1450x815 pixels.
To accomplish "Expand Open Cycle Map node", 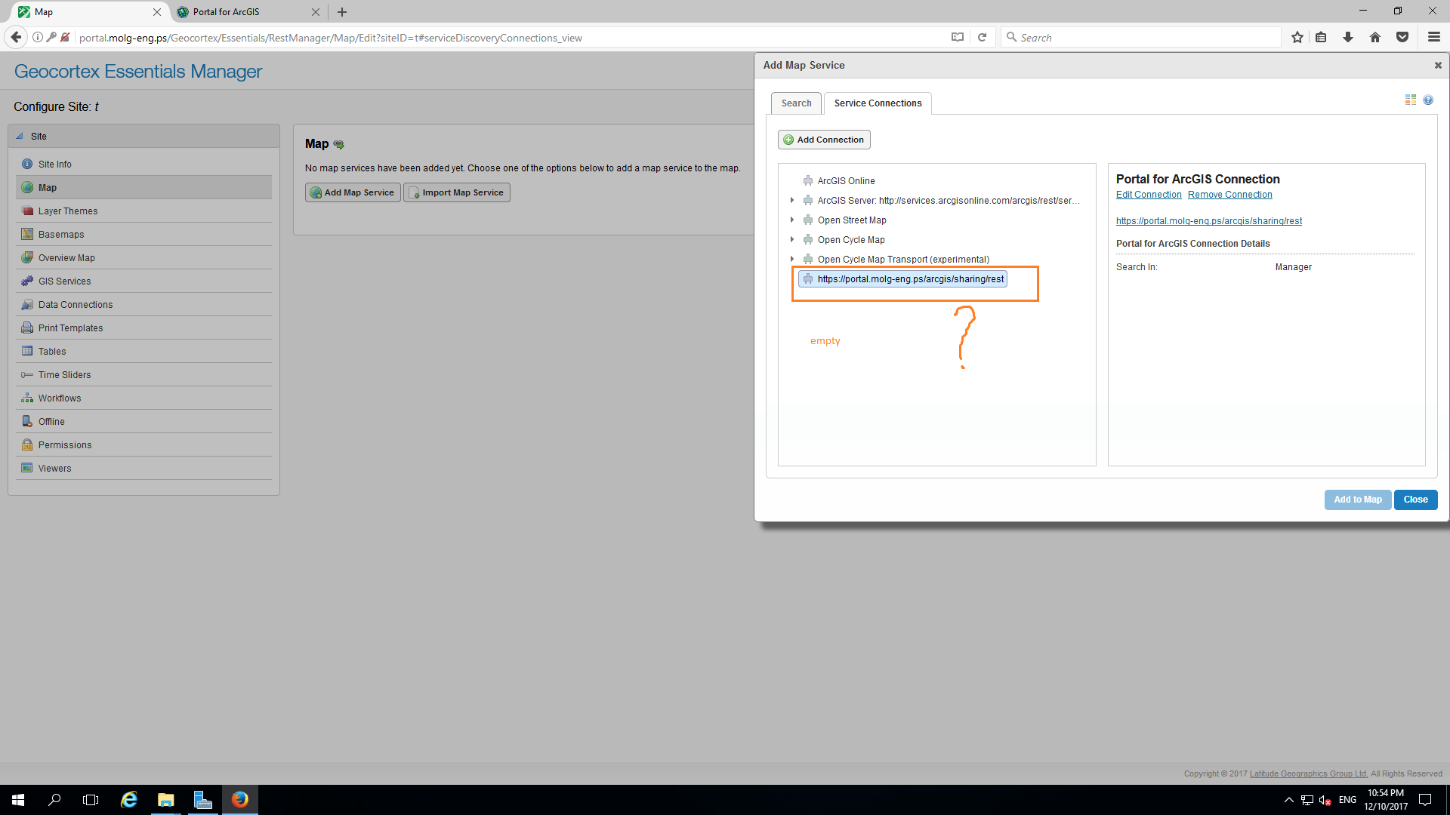I will [791, 240].
